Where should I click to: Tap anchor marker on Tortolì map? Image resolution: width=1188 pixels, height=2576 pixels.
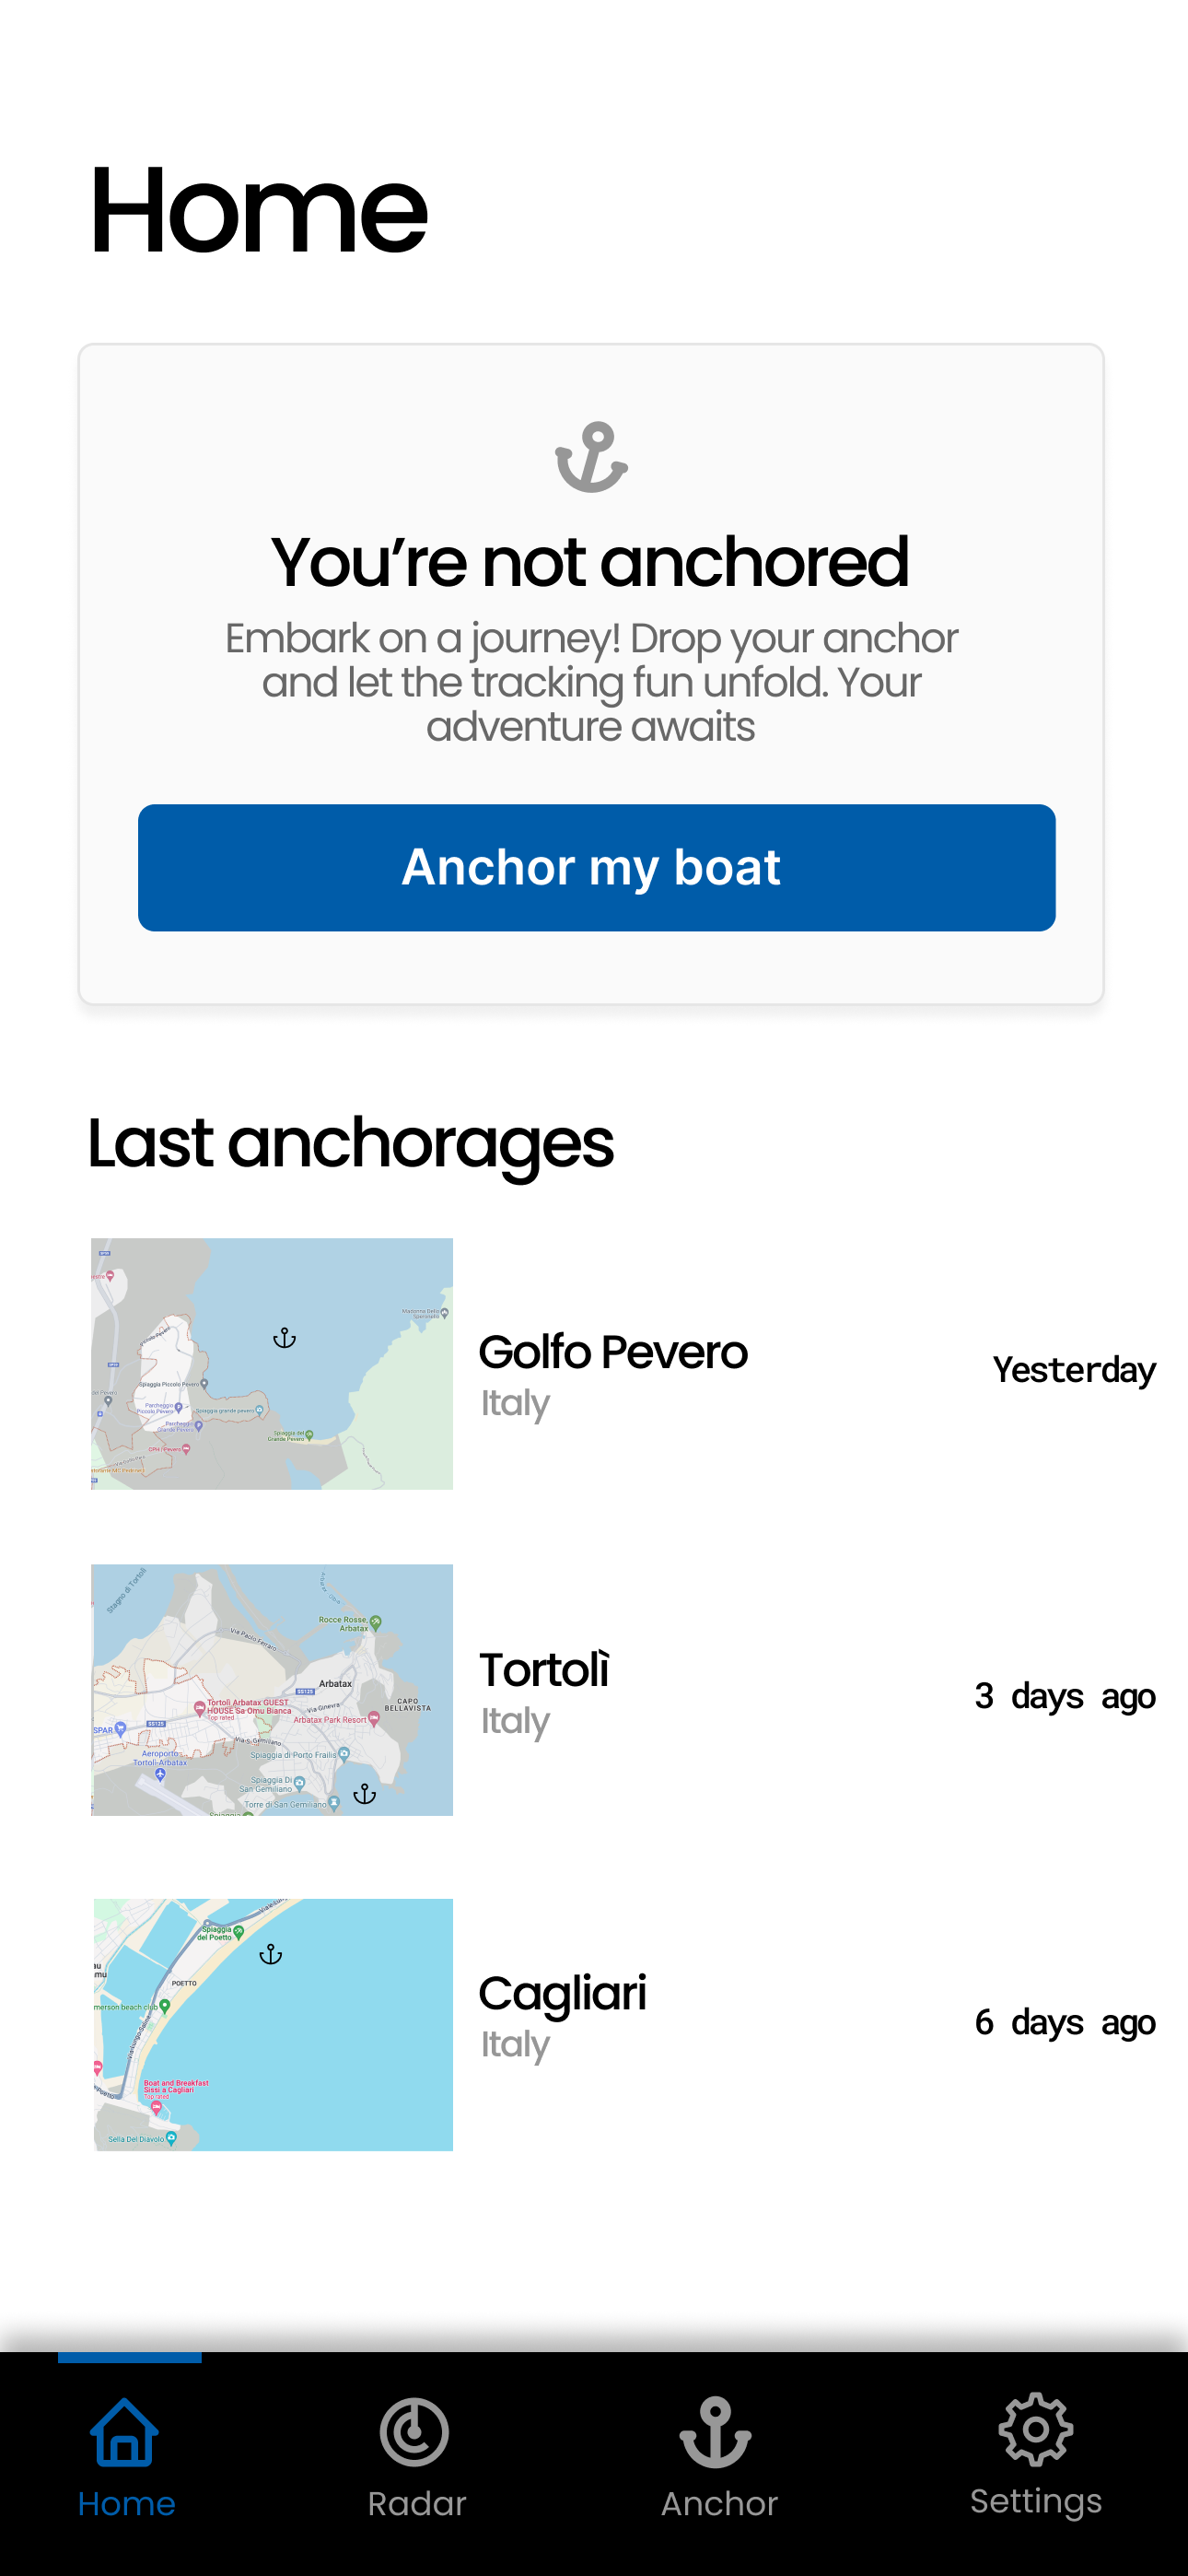pyautogui.click(x=365, y=1794)
